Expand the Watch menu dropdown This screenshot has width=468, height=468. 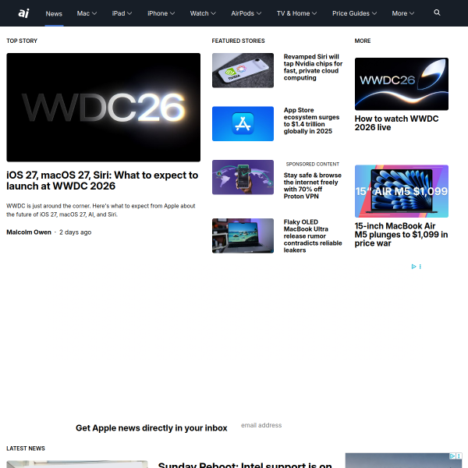click(x=203, y=13)
